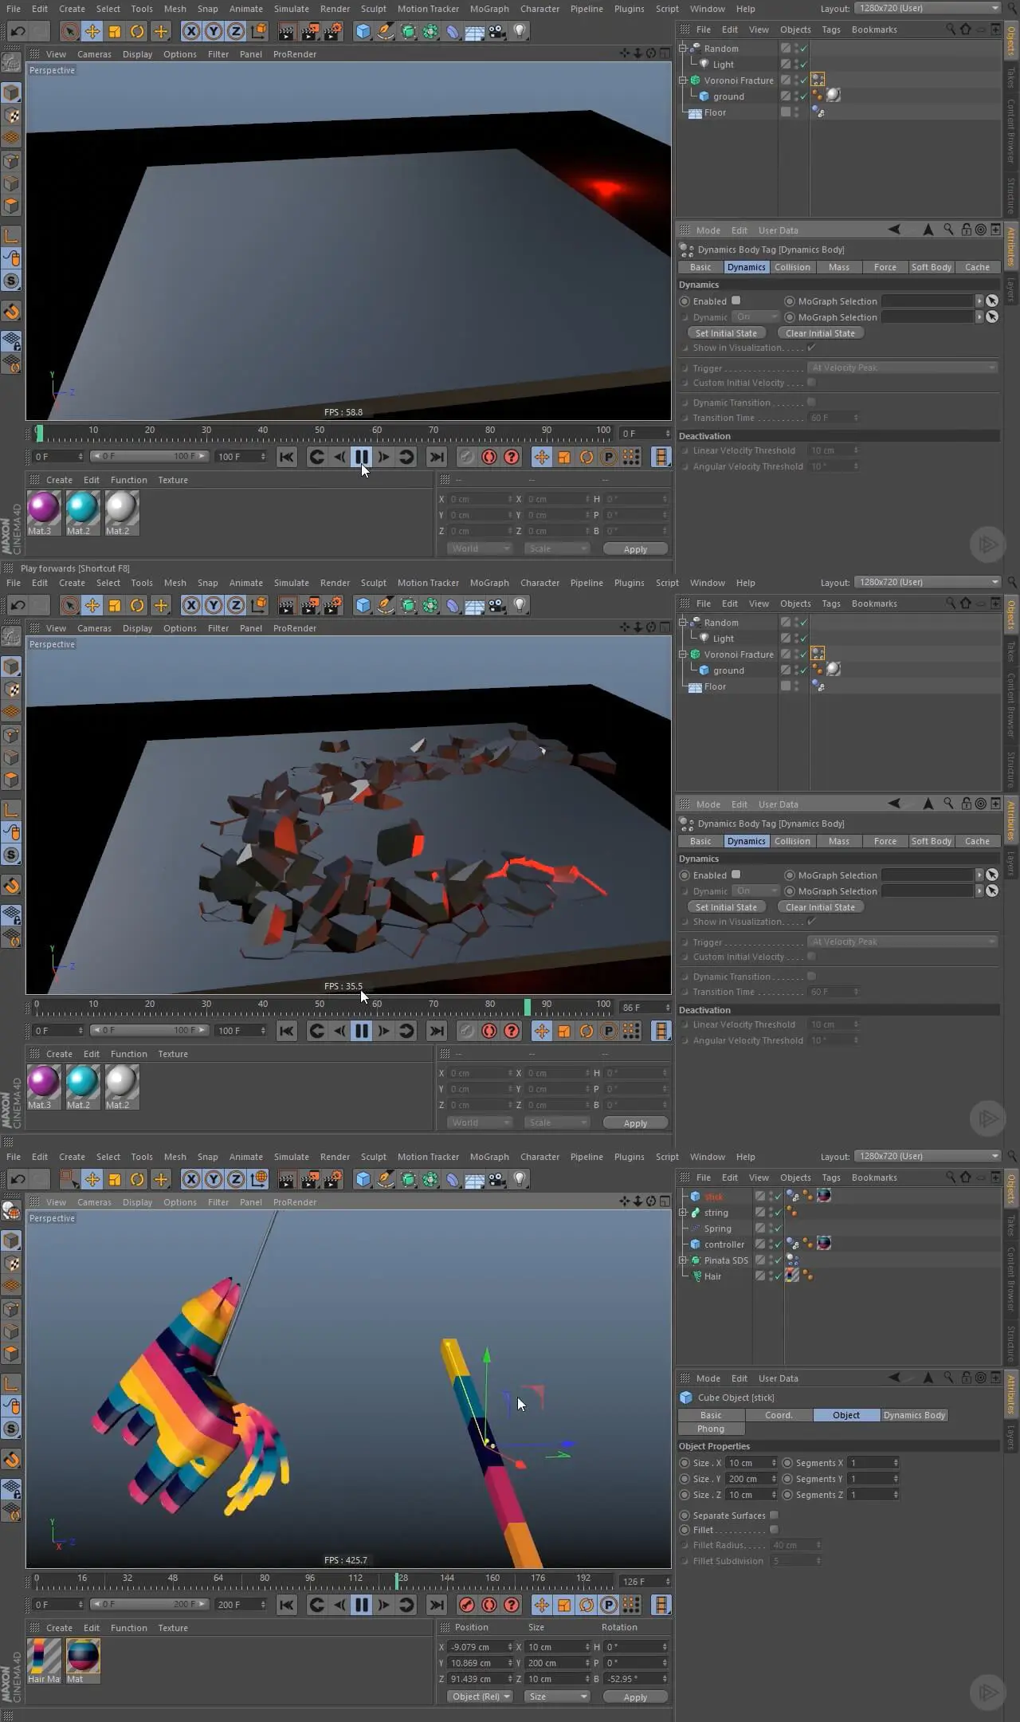Click the spline pen icon in the fractured ground window
This screenshot has height=1722, width=1020.
(386, 605)
